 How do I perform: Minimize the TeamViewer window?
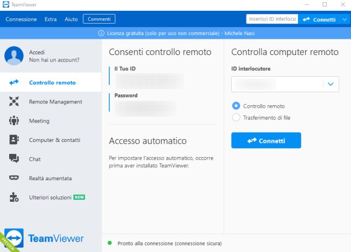(307, 4)
